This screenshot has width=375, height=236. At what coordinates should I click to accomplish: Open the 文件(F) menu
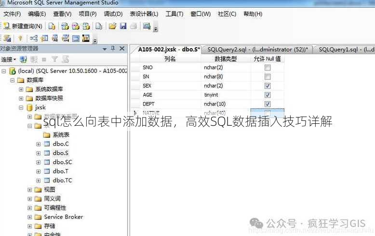pyautogui.click(x=12, y=14)
